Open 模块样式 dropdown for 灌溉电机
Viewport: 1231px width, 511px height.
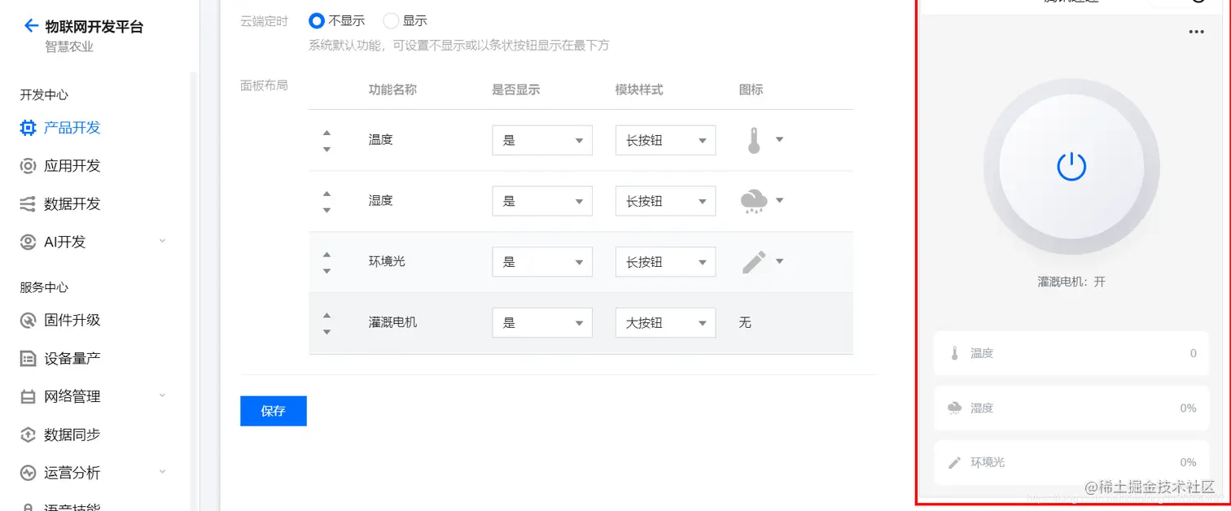[665, 323]
